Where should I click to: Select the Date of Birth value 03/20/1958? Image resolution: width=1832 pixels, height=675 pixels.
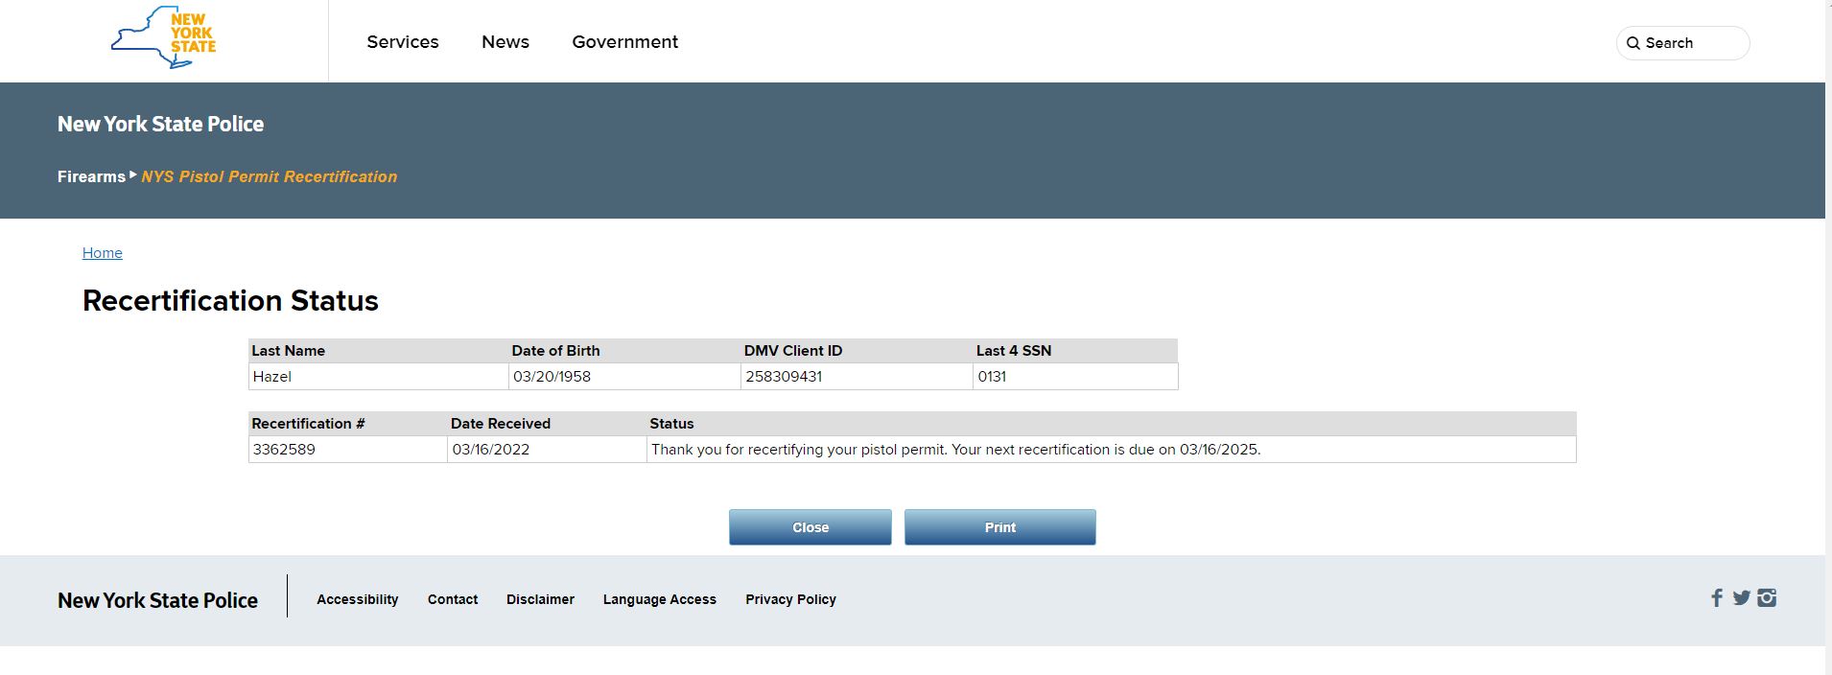(x=552, y=377)
